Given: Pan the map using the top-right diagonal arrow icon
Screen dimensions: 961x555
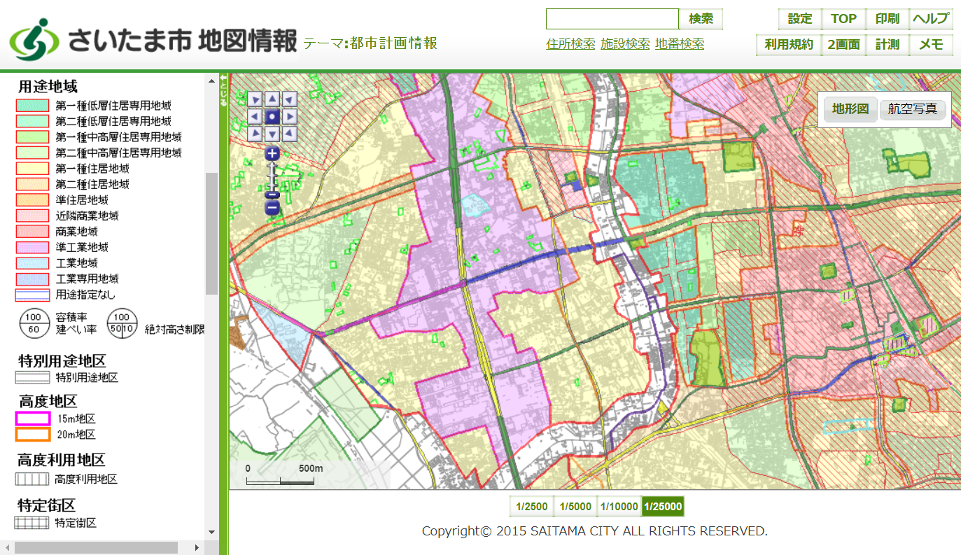Looking at the screenshot, I should 289,99.
